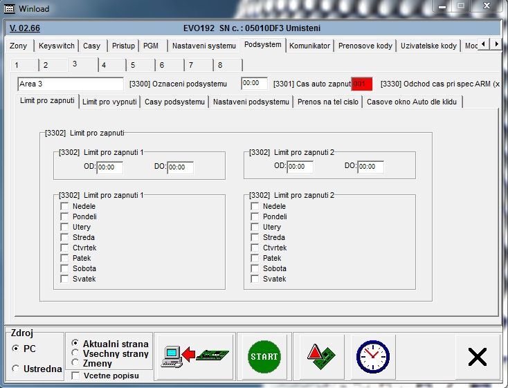Open the Casy podsystemu tab

[174, 102]
